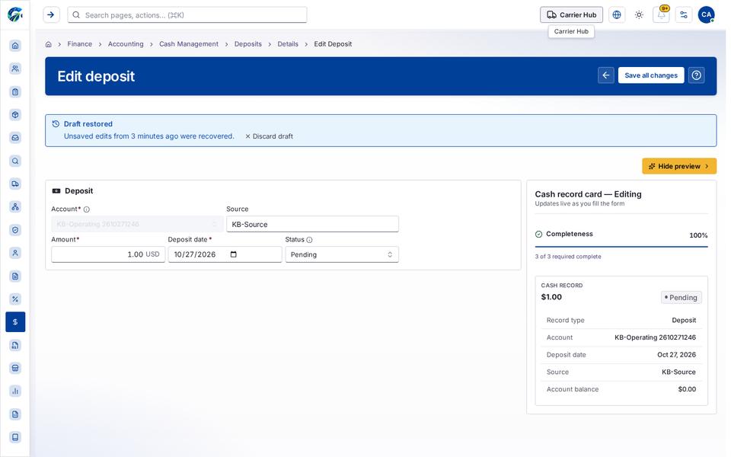This screenshot has width=731, height=457.
Task: Go to Deposits in the breadcrumb
Action: point(248,44)
